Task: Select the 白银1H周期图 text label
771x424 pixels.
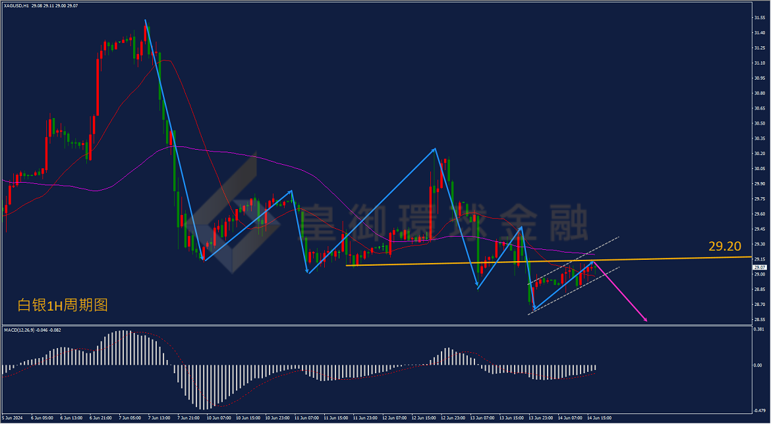Action: [x=63, y=305]
